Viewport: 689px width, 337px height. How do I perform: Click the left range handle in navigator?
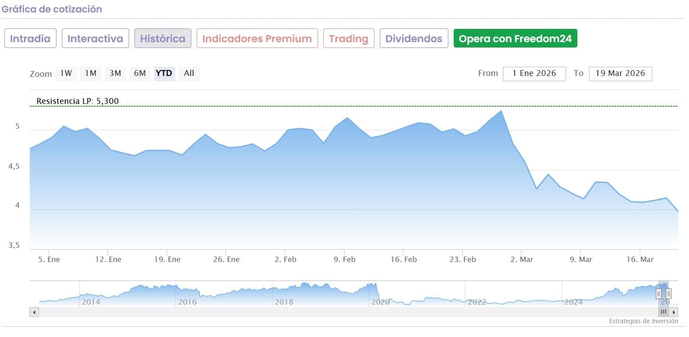click(x=659, y=293)
